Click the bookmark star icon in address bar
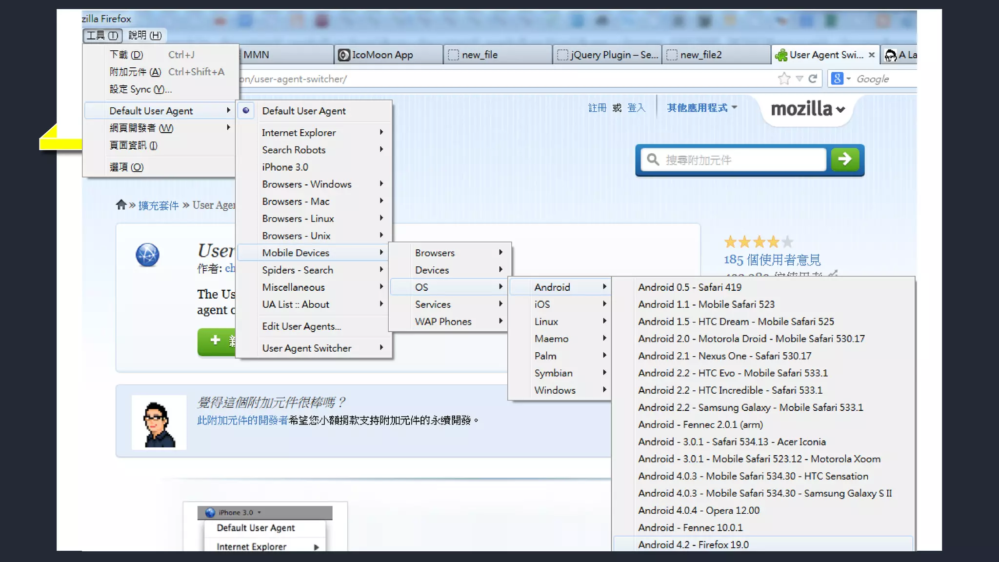Viewport: 999px width, 562px height. (x=783, y=79)
